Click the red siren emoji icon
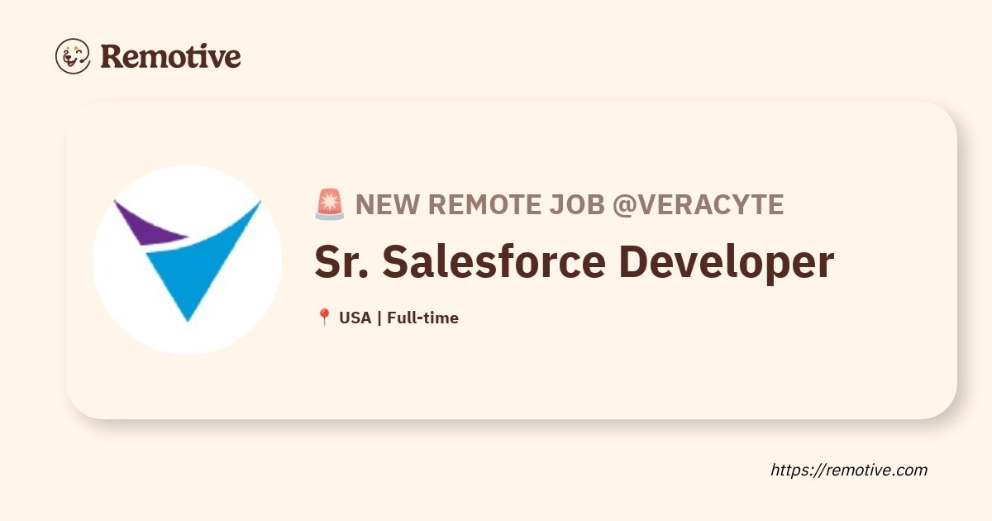The width and height of the screenshot is (992, 521). click(x=330, y=205)
